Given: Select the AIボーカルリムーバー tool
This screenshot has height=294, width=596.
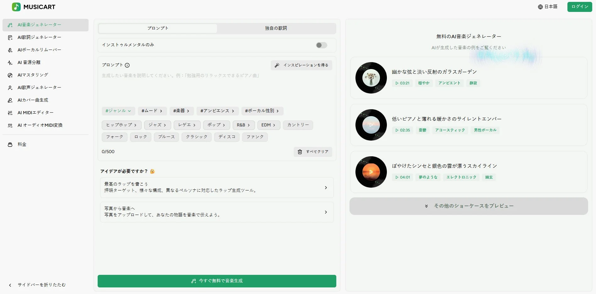Looking at the screenshot, I should 39,50.
